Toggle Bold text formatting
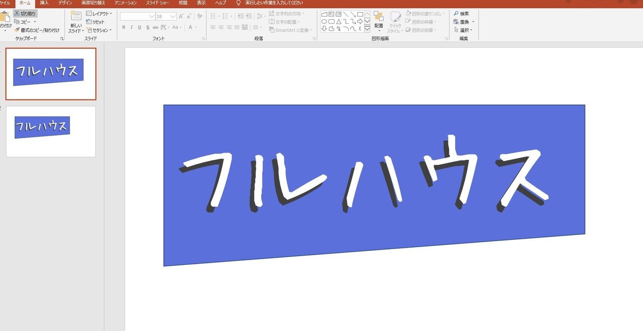Image resolution: width=643 pixels, height=331 pixels. (x=124, y=27)
